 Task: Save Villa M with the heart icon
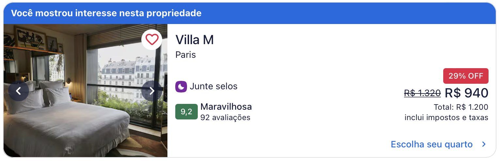pyautogui.click(x=152, y=39)
